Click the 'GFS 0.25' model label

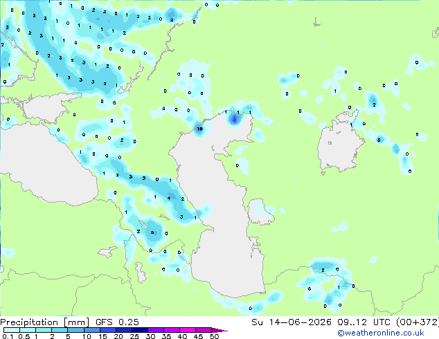pos(117,322)
